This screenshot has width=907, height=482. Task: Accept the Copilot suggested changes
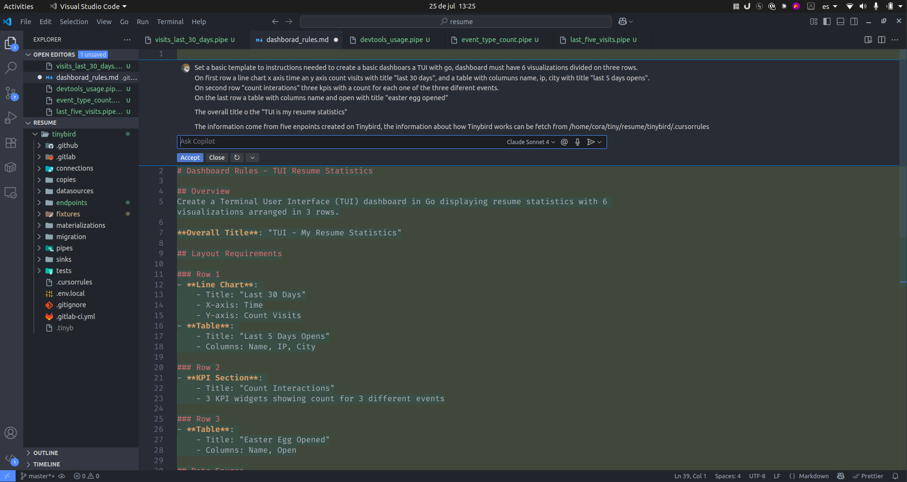click(190, 158)
